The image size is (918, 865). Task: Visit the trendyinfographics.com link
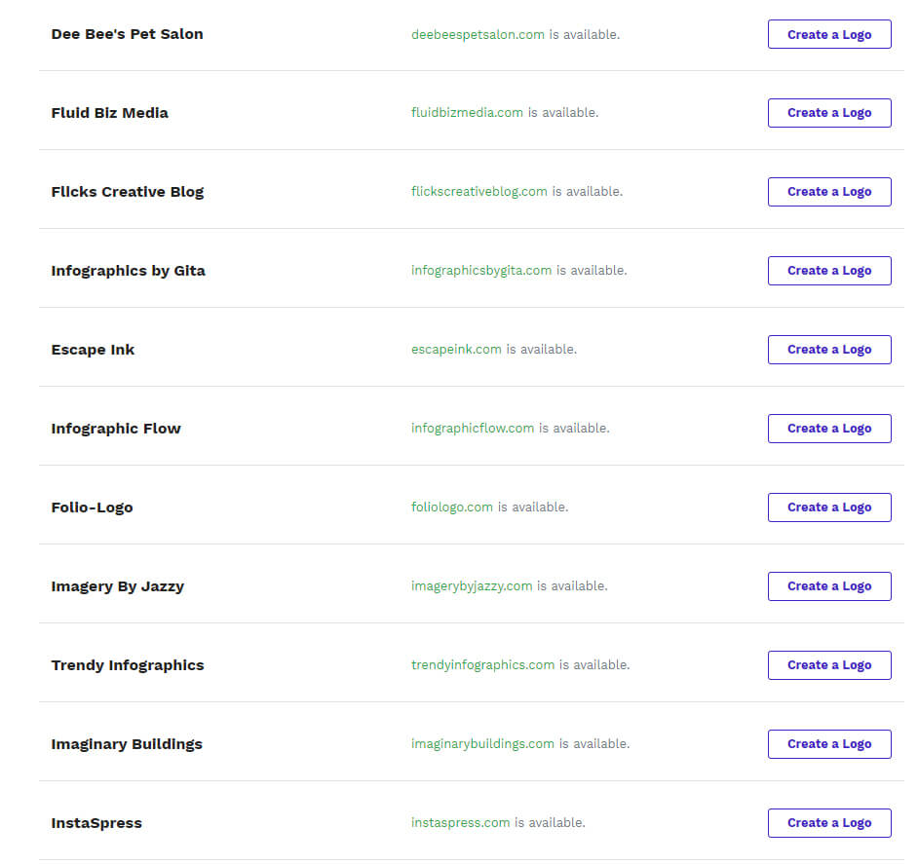[x=482, y=665]
